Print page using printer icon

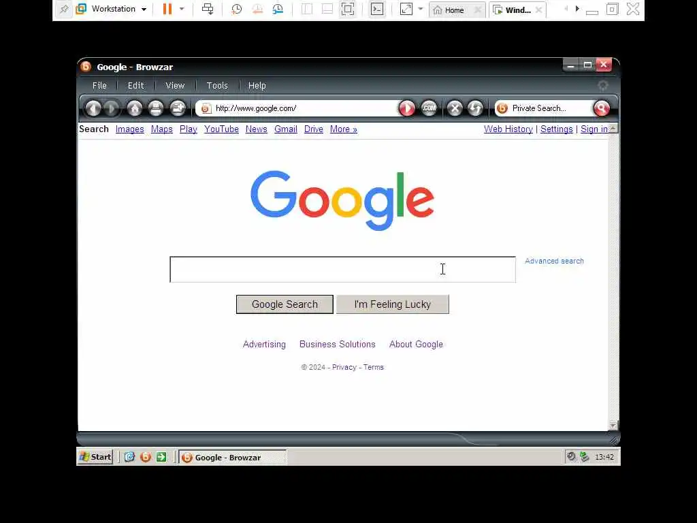[x=156, y=108]
